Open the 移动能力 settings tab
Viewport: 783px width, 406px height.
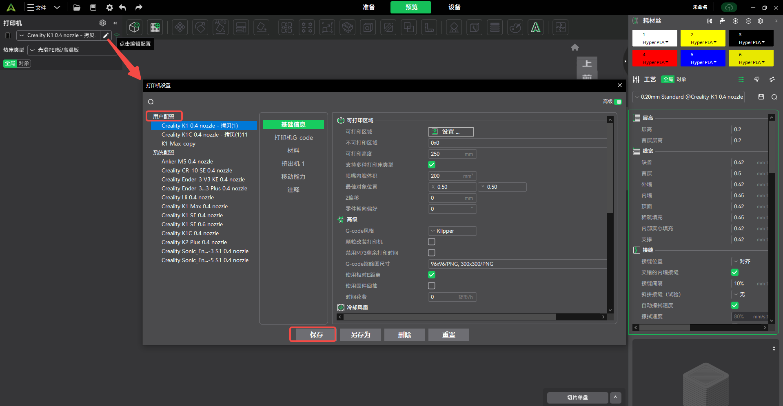(293, 177)
